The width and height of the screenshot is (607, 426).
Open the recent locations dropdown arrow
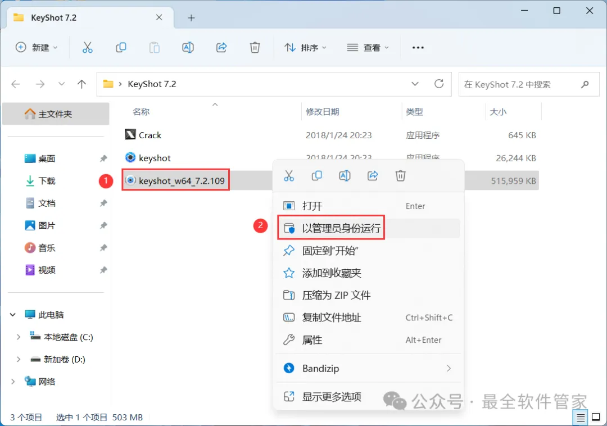[61, 84]
